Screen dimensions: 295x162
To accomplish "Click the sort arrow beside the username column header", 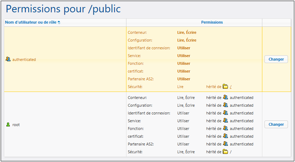I will click(59, 23).
